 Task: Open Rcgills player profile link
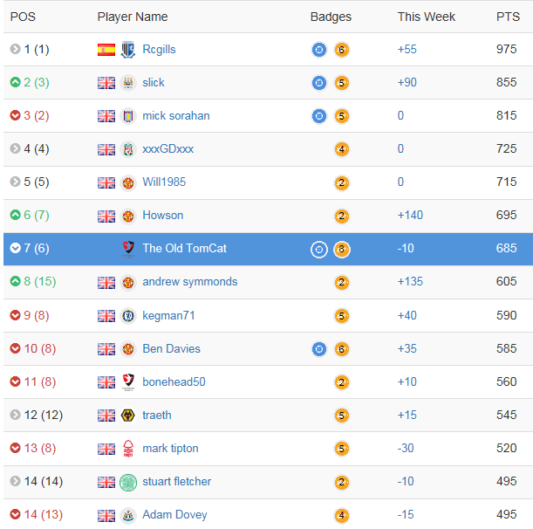[159, 50]
